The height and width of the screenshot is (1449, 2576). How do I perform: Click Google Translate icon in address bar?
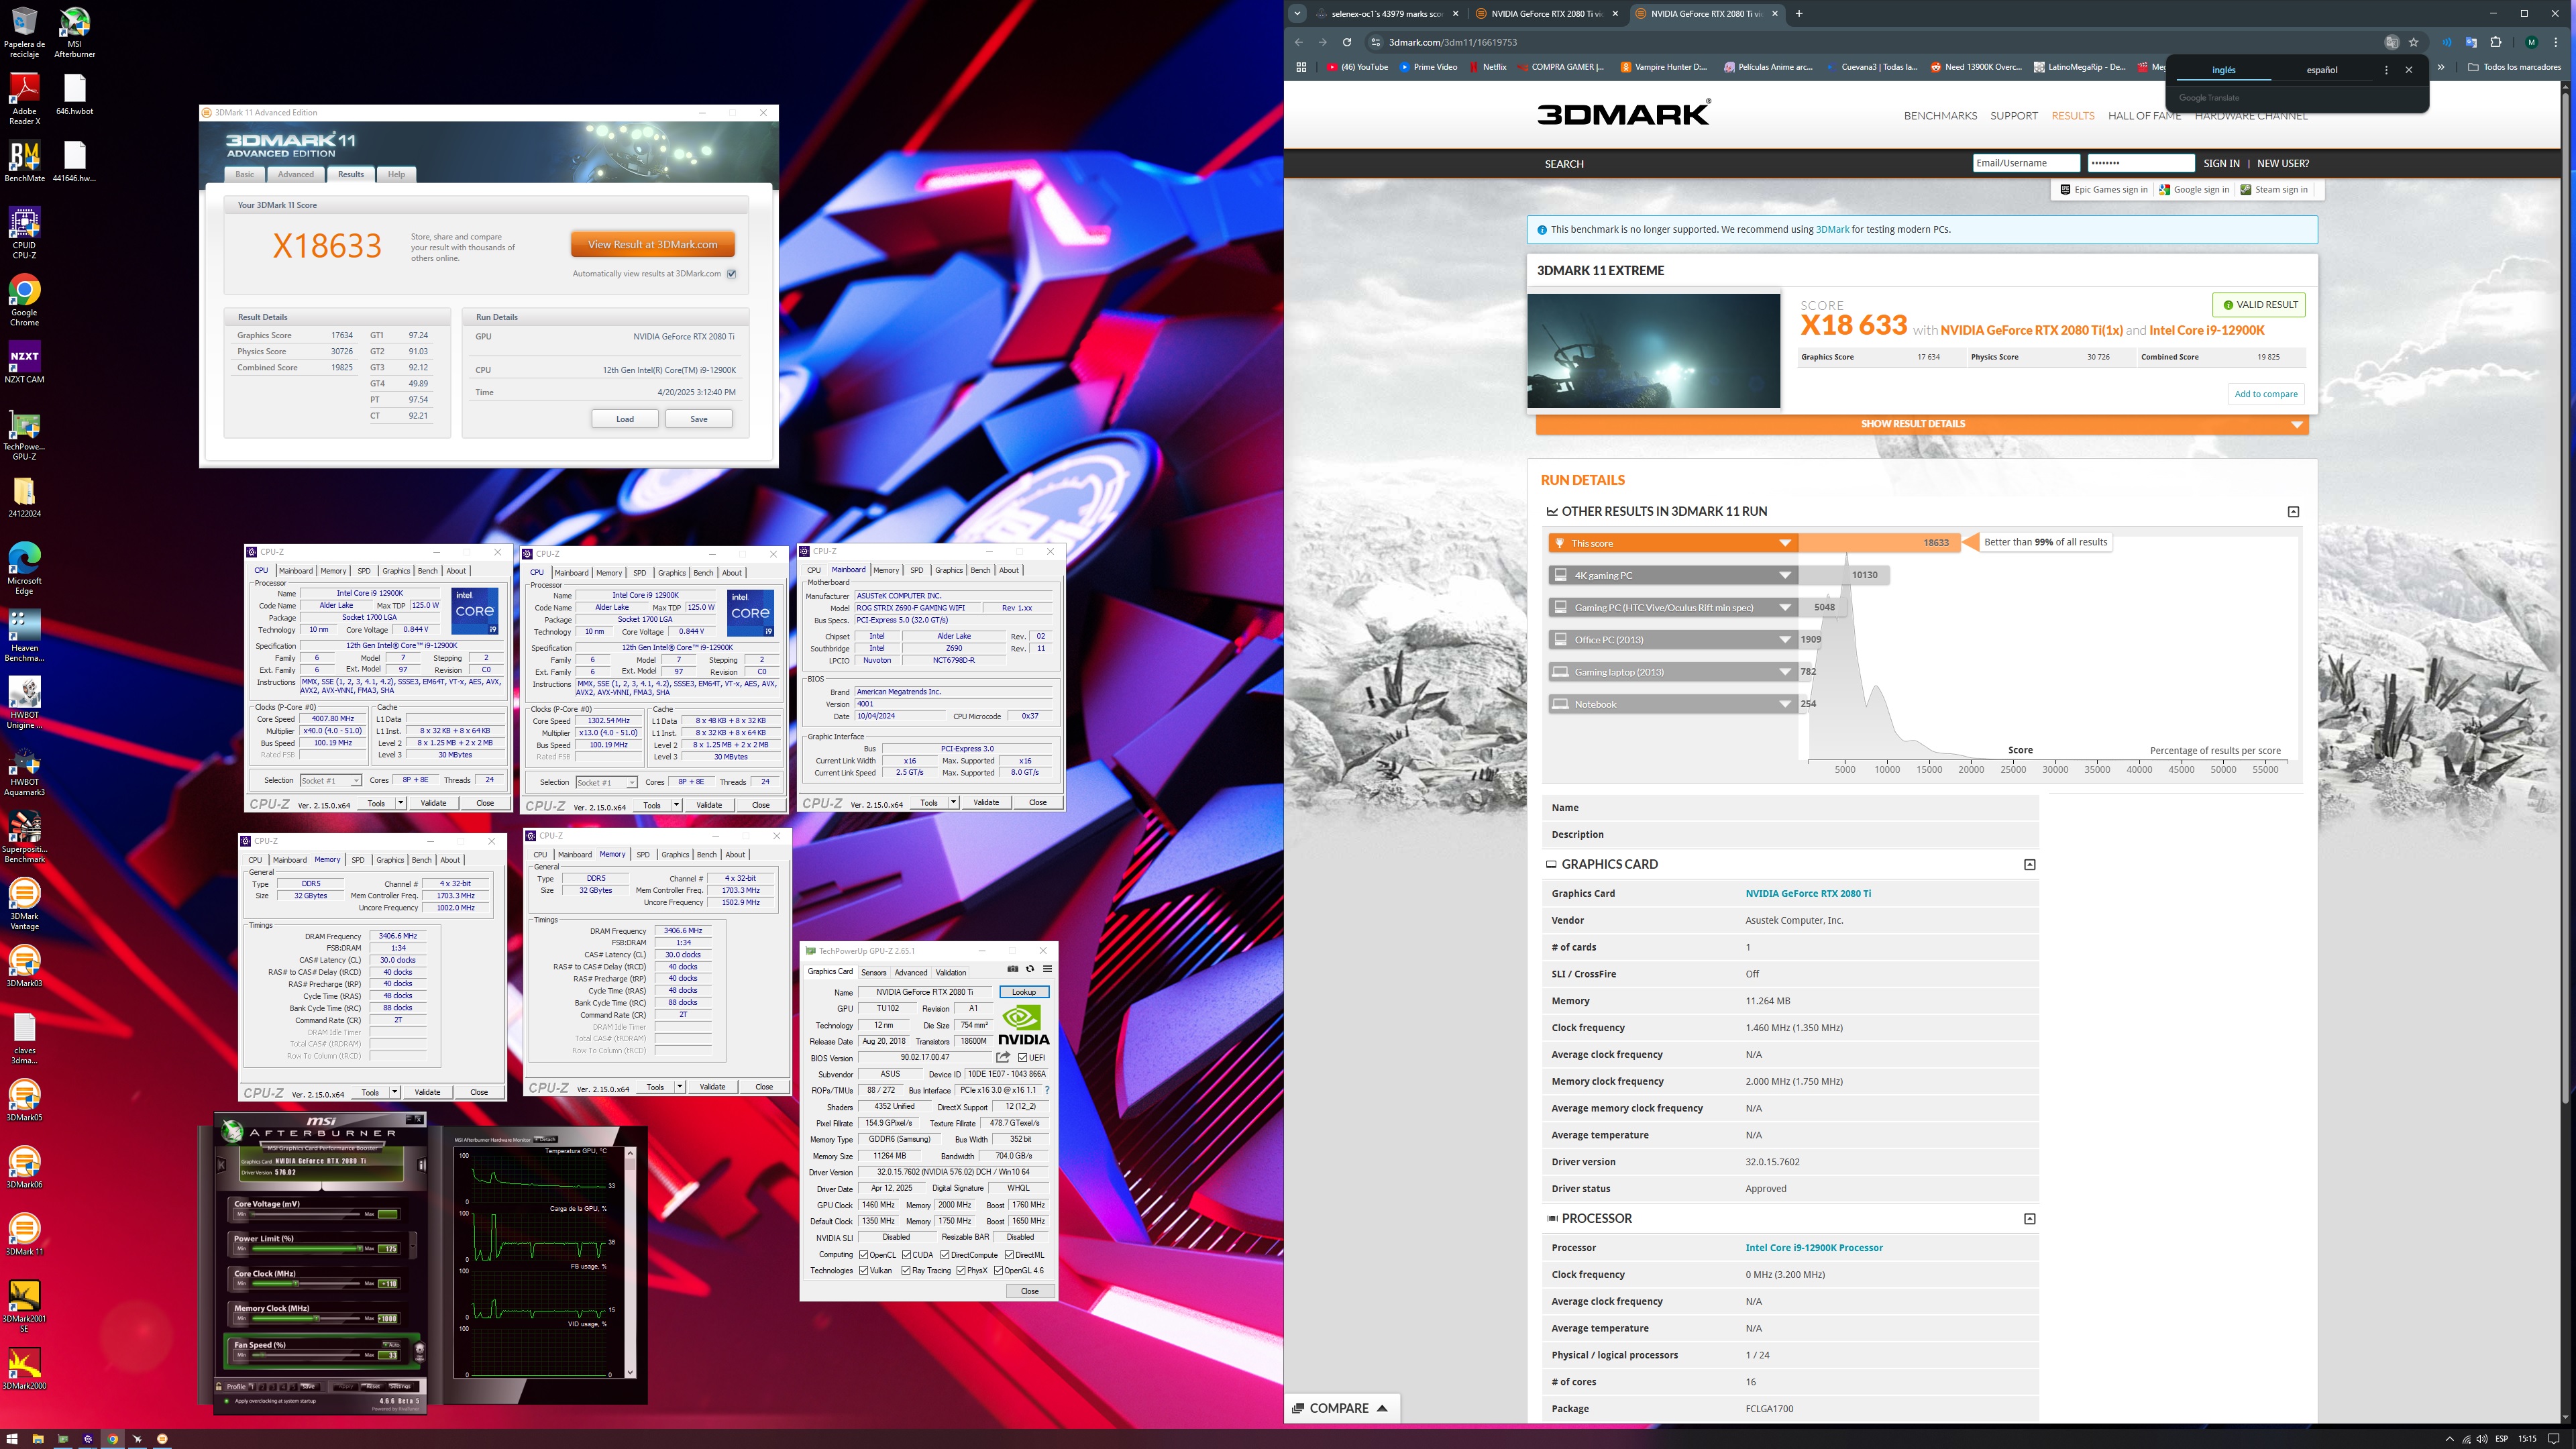[2392, 42]
